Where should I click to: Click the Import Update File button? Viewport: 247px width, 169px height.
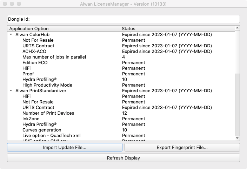[65, 147]
